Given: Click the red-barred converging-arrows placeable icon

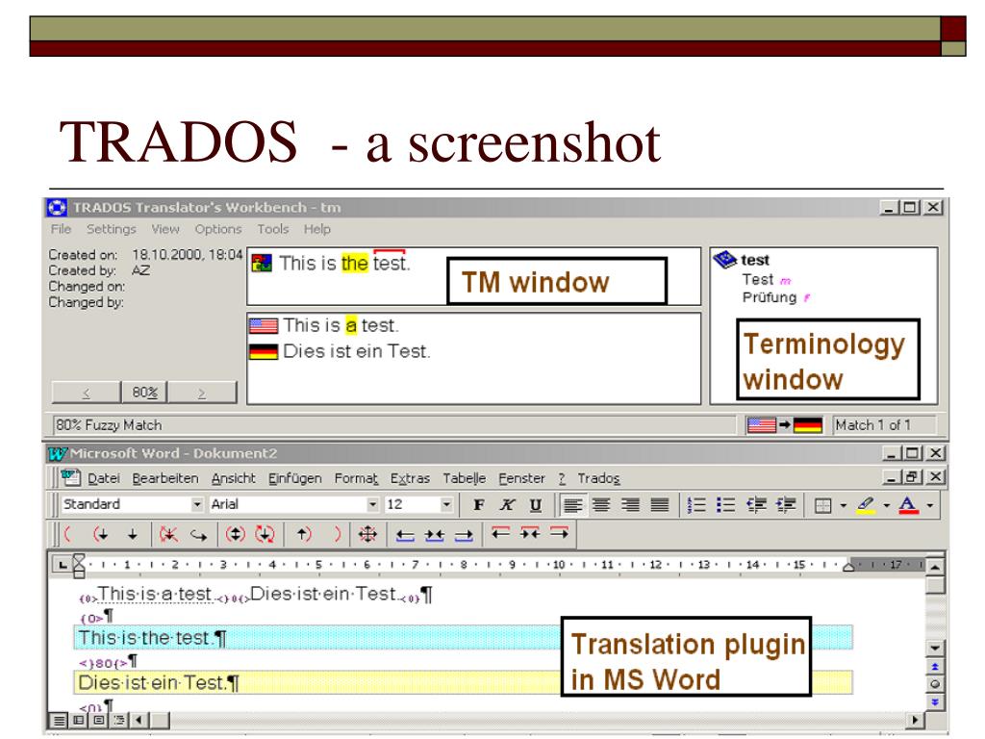Looking at the screenshot, I should pyautogui.click(x=530, y=533).
